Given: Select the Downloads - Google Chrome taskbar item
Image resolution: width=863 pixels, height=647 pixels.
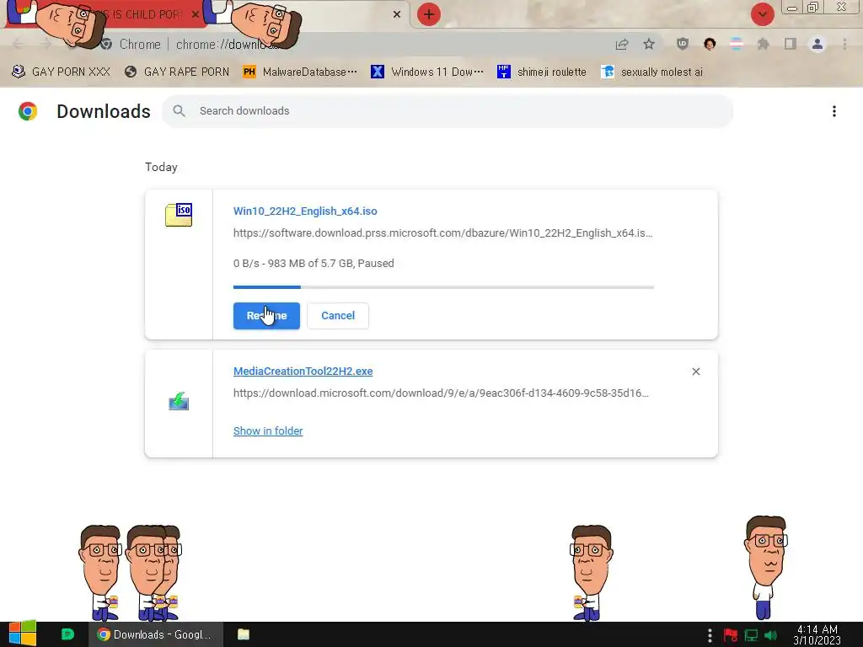Looking at the screenshot, I should [156, 634].
